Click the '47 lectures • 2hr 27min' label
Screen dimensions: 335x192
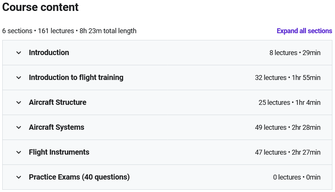point(287,152)
